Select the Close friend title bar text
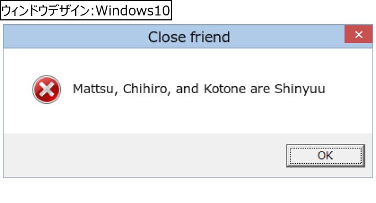 (x=189, y=37)
